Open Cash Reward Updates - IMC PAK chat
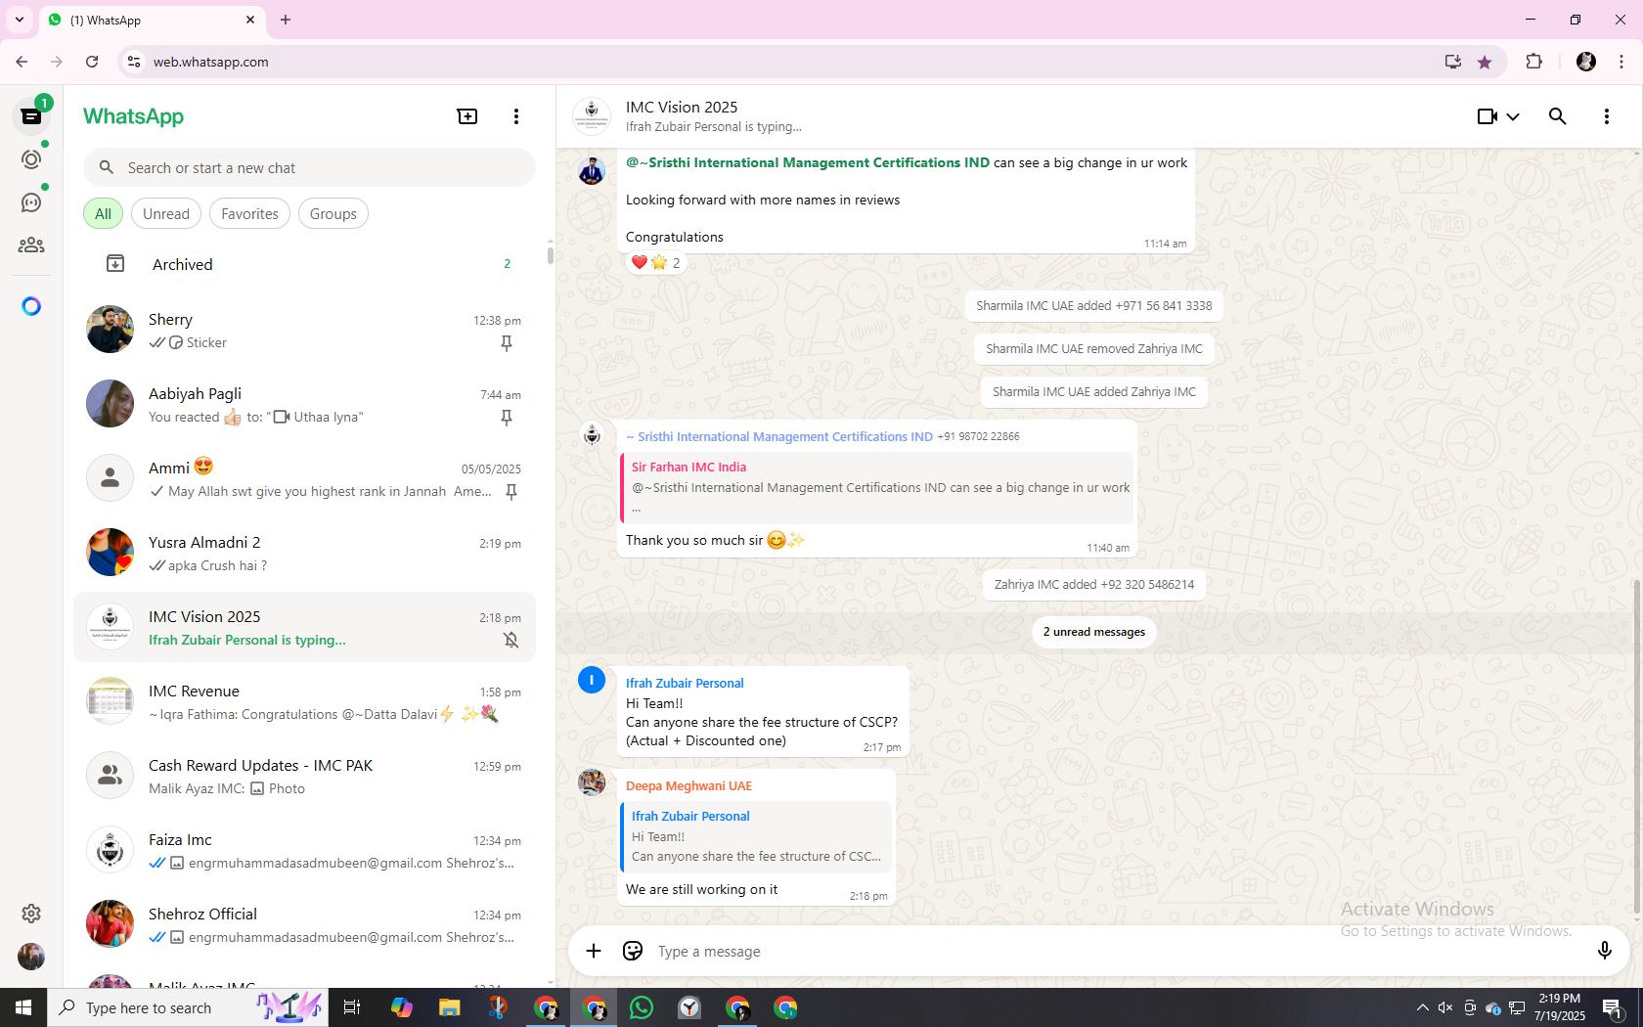This screenshot has height=1027, width=1643. [304, 776]
